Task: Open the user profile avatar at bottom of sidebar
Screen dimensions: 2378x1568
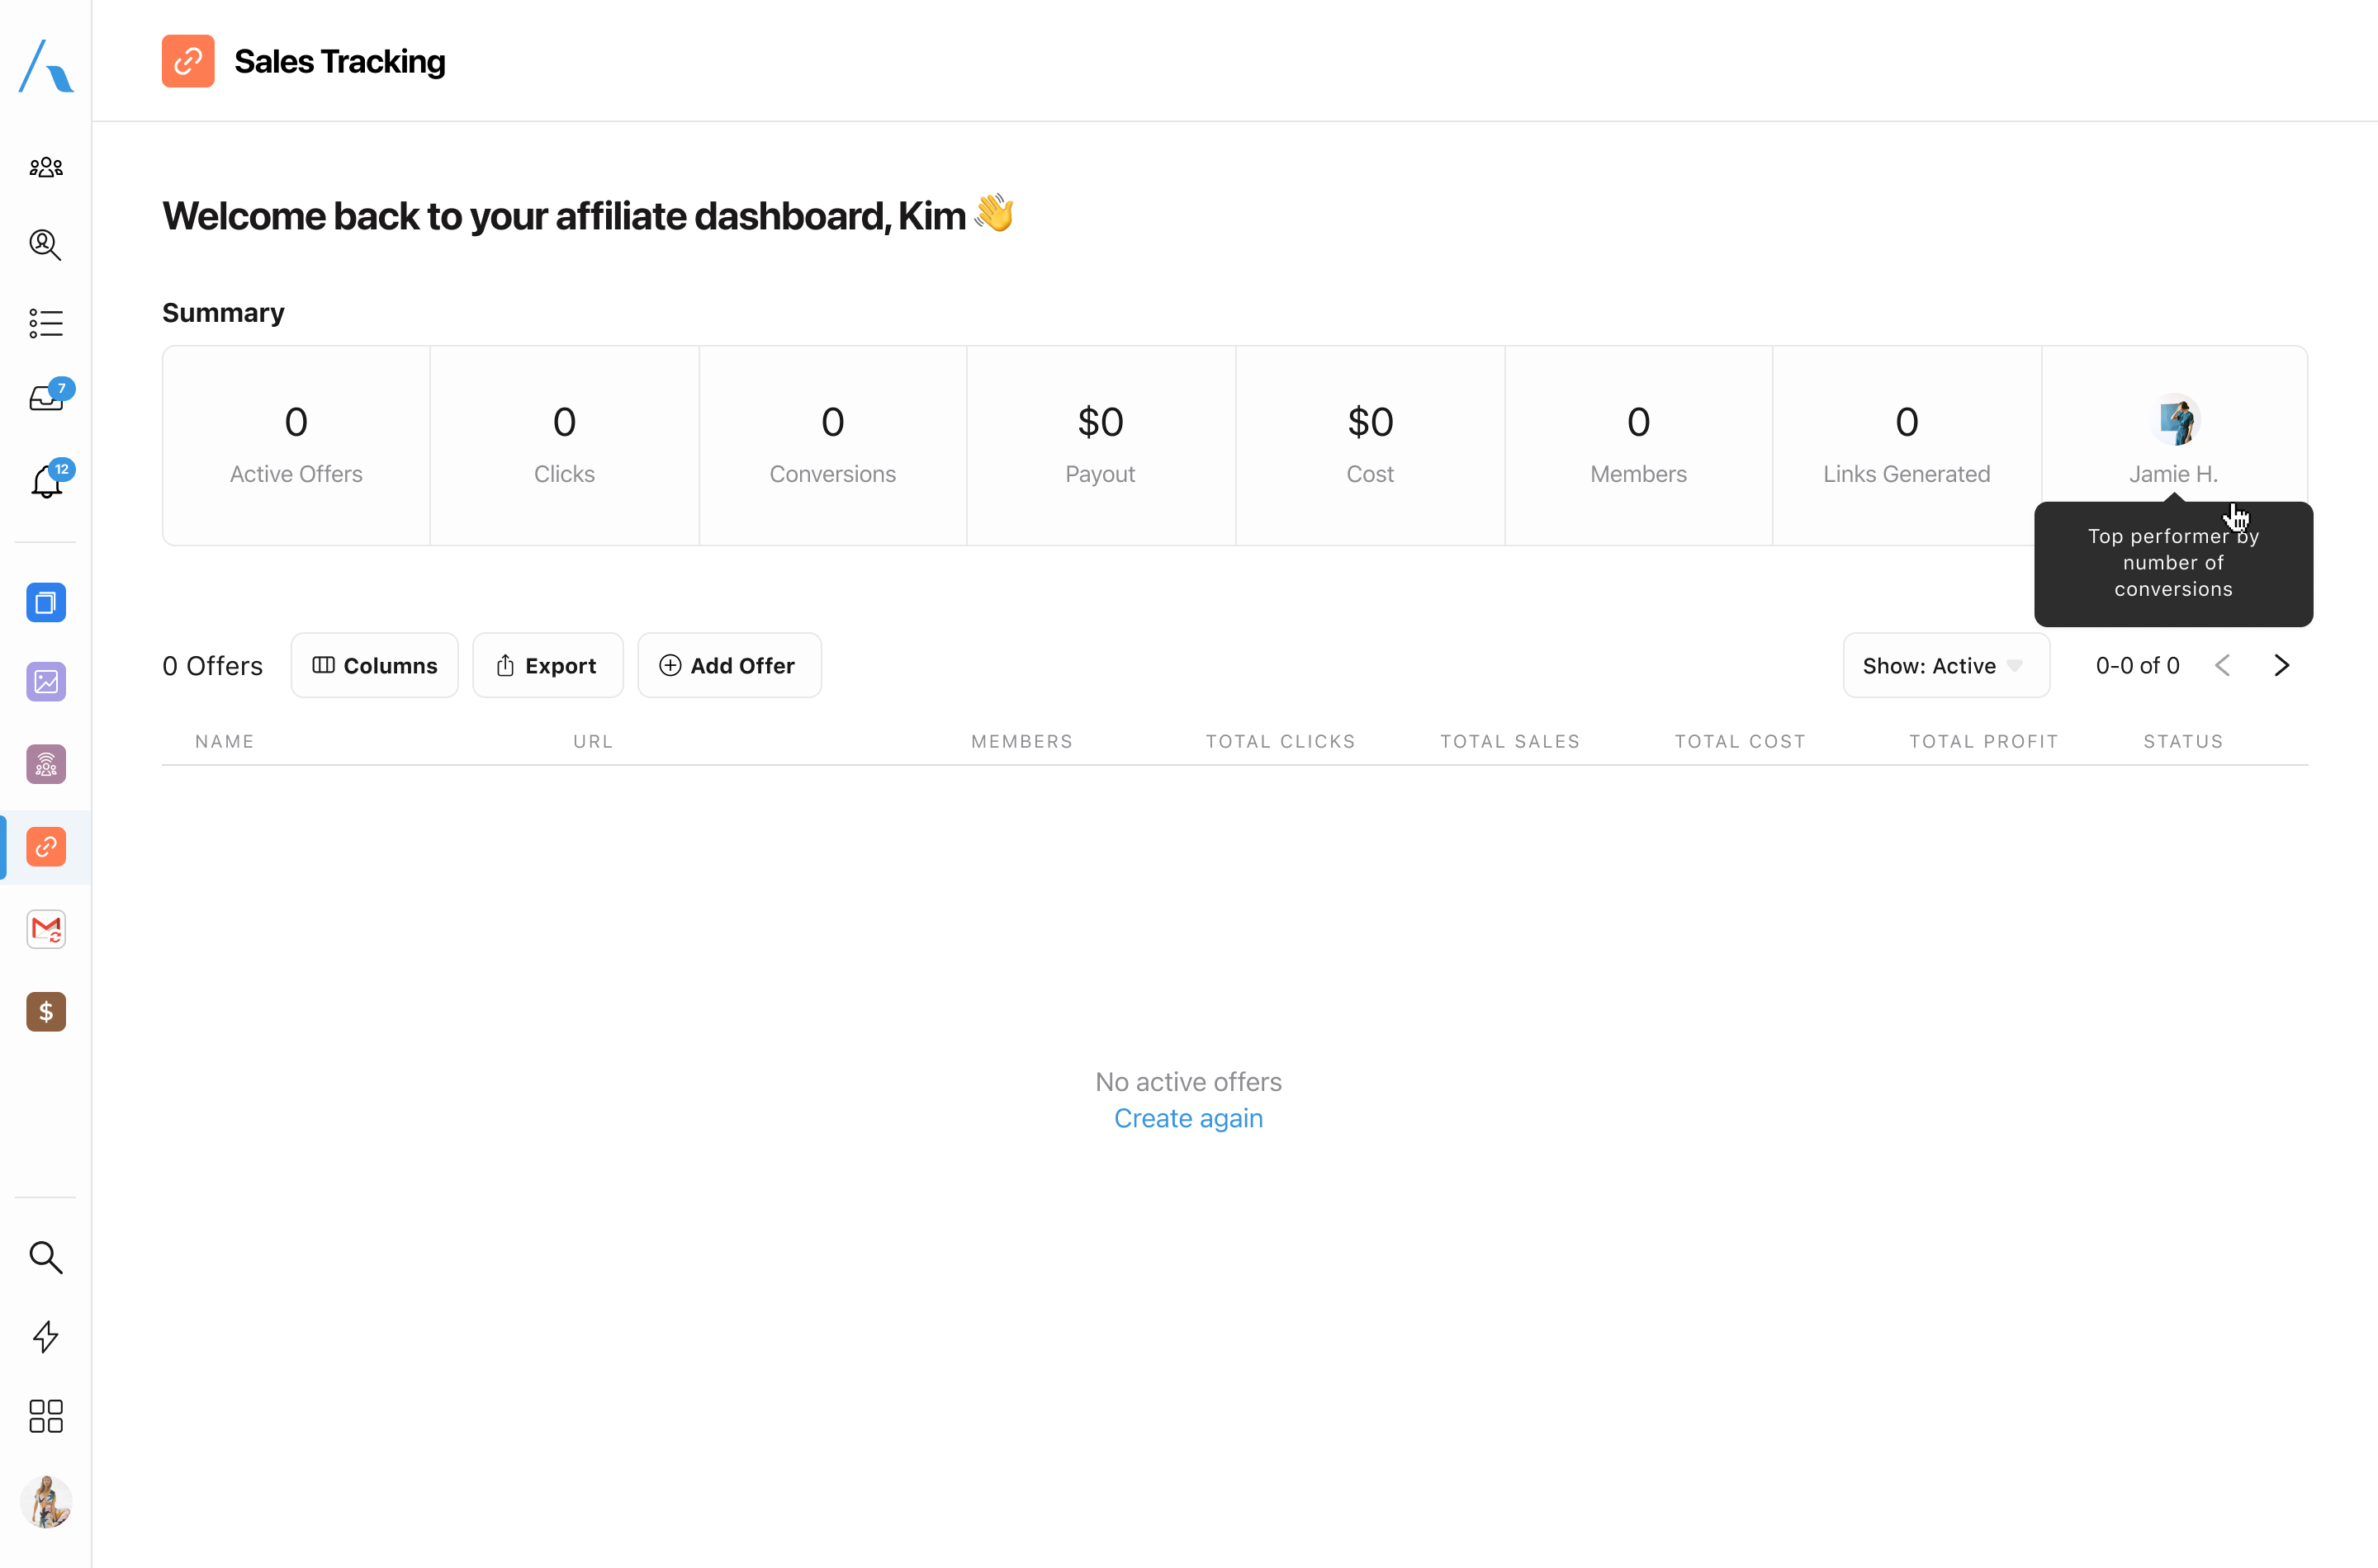Action: coord(46,1501)
